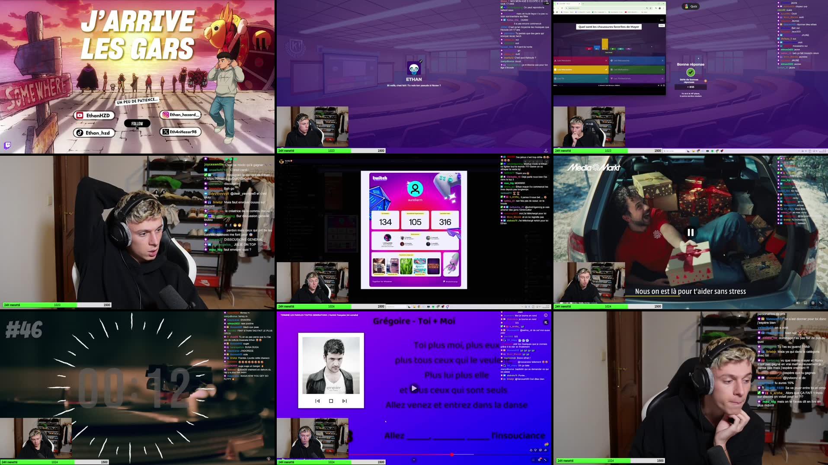The height and width of the screenshot is (465, 828).
Task: Click the YouTube icon beside EthanHZD
Action: [80, 115]
